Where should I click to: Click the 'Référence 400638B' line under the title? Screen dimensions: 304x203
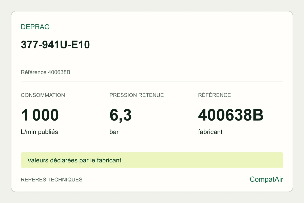[46, 72]
